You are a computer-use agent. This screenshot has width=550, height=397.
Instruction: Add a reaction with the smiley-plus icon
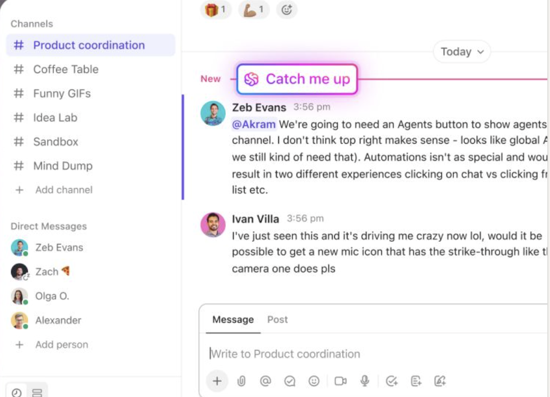click(x=287, y=10)
